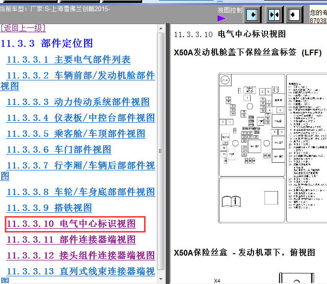Click the 11.3.3.10 电气中心标识视图 page title

click(x=230, y=34)
